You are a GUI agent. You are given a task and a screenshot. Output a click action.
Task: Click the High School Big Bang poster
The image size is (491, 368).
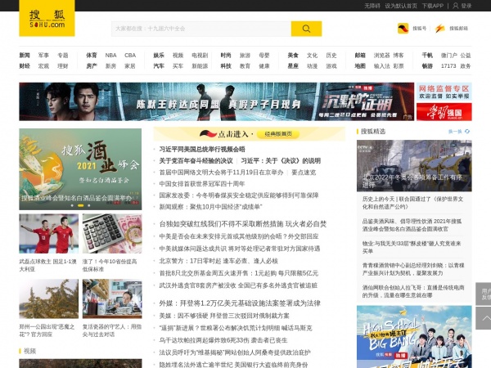click(x=414, y=337)
